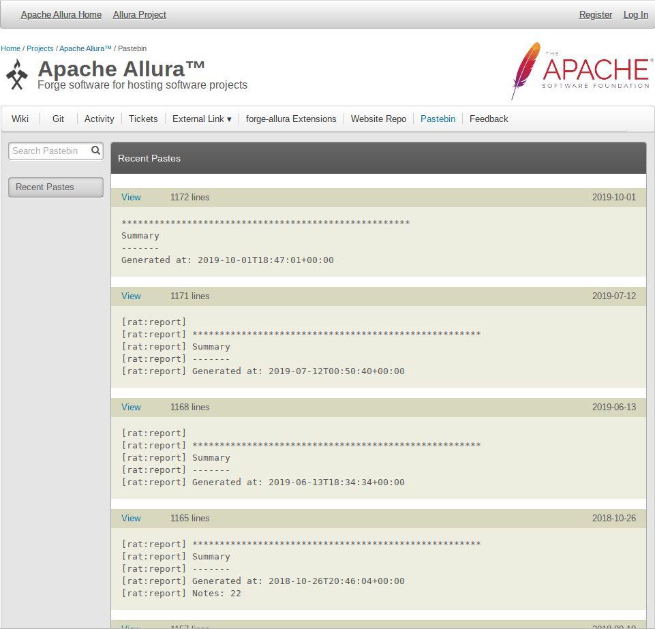View the 1171 lines paste
655x629 pixels.
(131, 296)
